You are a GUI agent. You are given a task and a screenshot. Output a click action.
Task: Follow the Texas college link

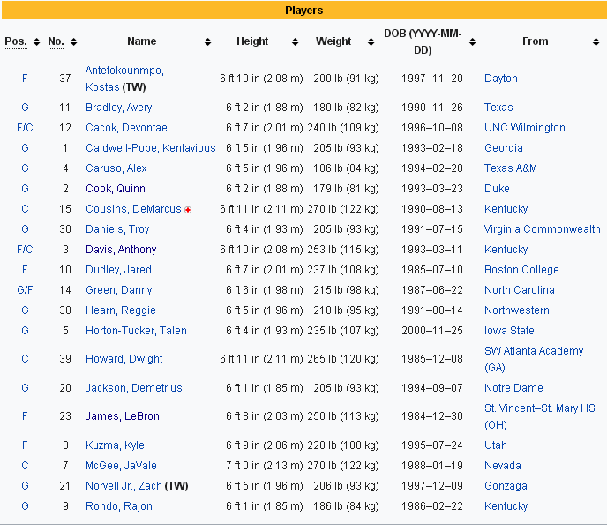coord(498,108)
